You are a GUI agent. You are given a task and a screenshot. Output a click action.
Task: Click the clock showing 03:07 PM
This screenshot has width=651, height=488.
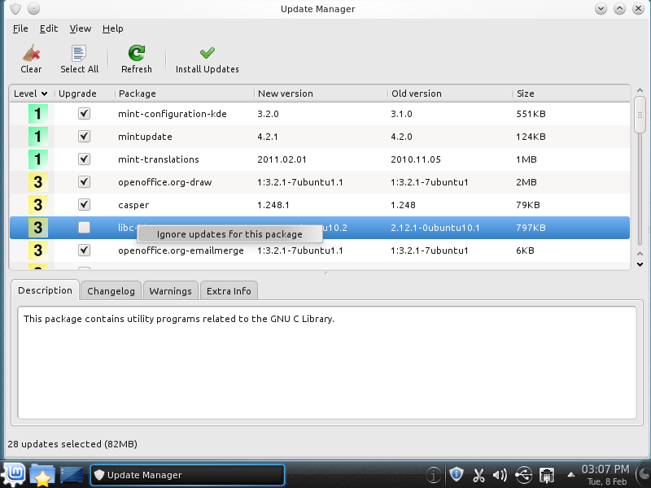(605, 469)
